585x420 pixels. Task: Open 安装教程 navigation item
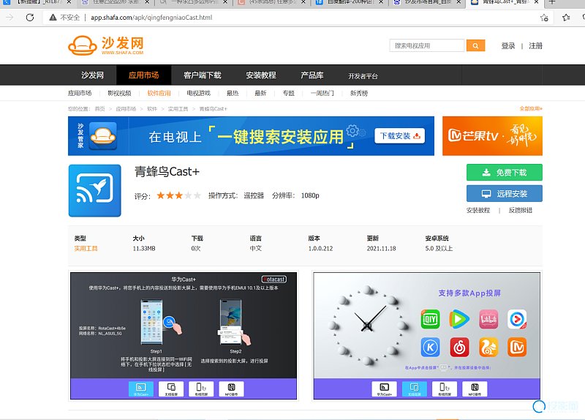[261, 75]
